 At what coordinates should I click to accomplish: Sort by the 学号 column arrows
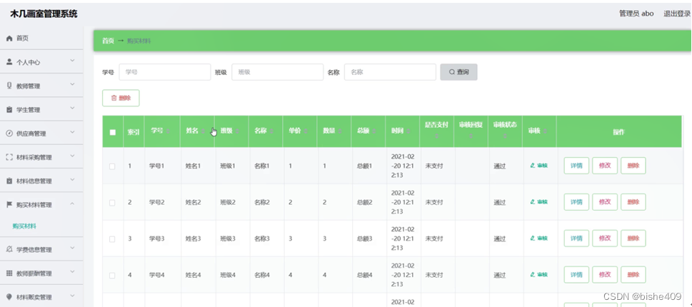pyautogui.click(x=168, y=131)
